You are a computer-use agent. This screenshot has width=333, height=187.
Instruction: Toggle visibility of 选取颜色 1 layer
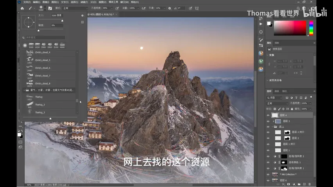268,162
